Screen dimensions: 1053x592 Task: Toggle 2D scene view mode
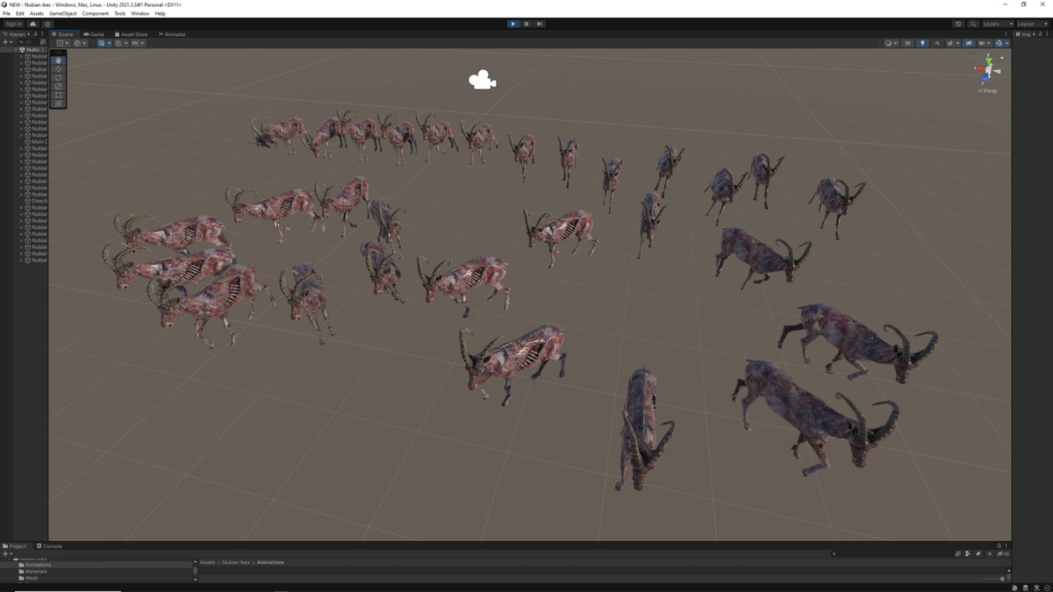click(x=908, y=43)
